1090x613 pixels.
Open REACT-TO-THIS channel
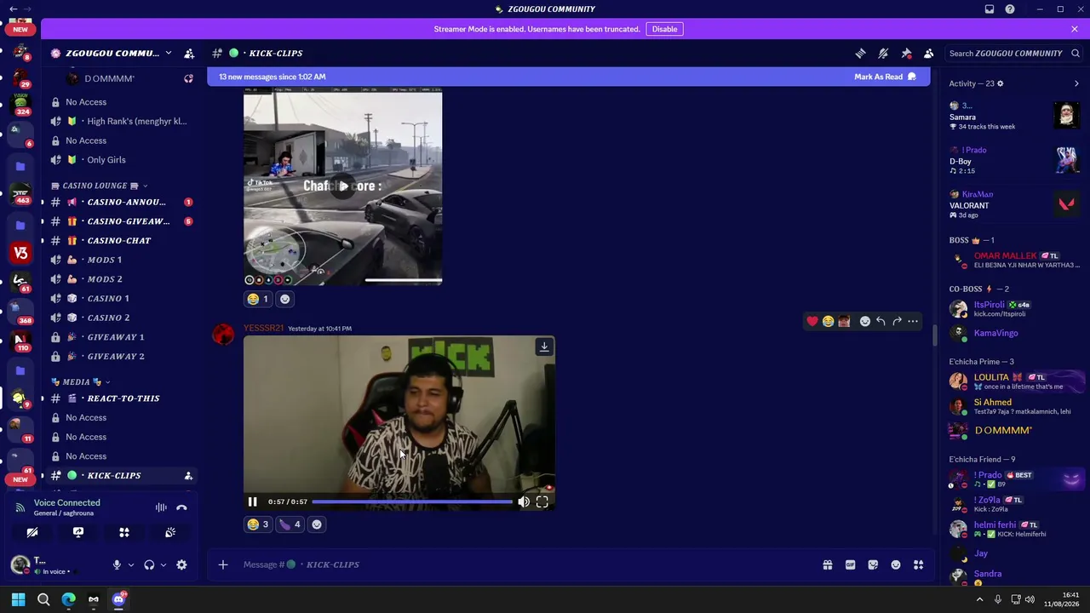(x=121, y=398)
